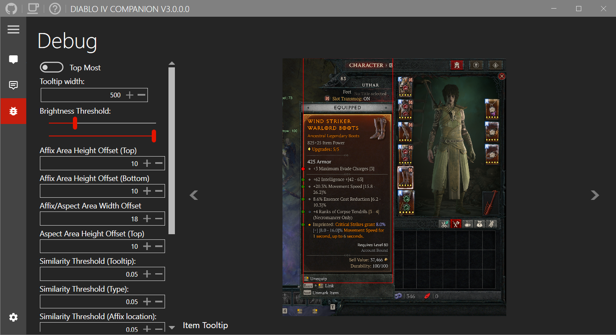Increase Aspect Area Height Offset (Top)
The image size is (616, 335).
point(147,246)
